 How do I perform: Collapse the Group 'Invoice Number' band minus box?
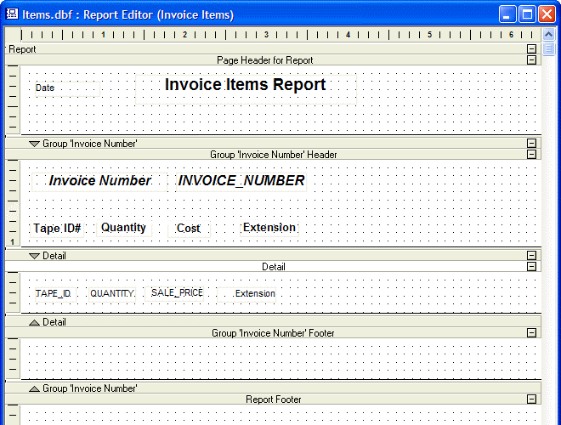pyautogui.click(x=531, y=143)
